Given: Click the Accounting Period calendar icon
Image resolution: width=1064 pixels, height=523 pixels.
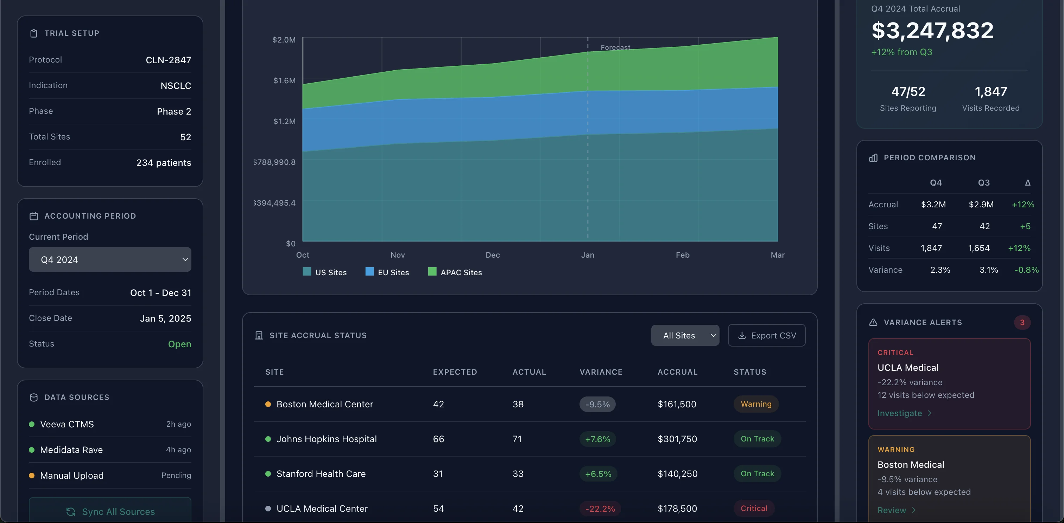Looking at the screenshot, I should (x=34, y=215).
